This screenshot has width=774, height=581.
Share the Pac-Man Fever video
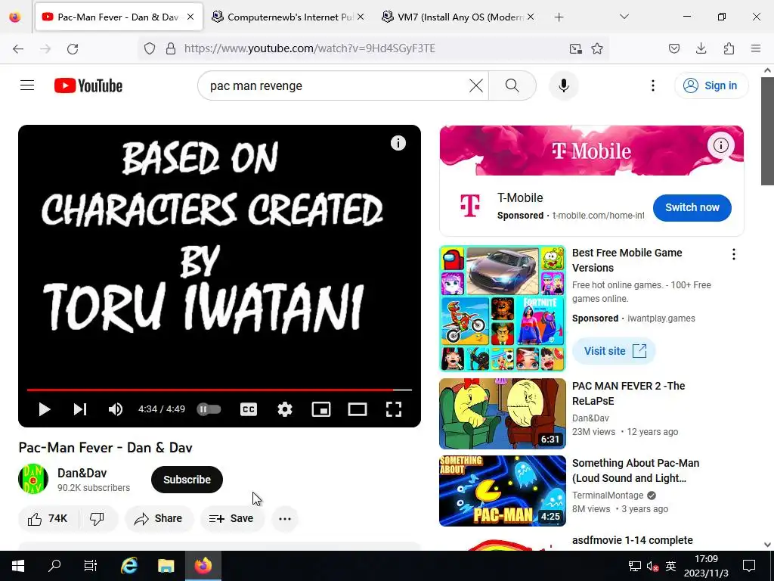[159, 518]
